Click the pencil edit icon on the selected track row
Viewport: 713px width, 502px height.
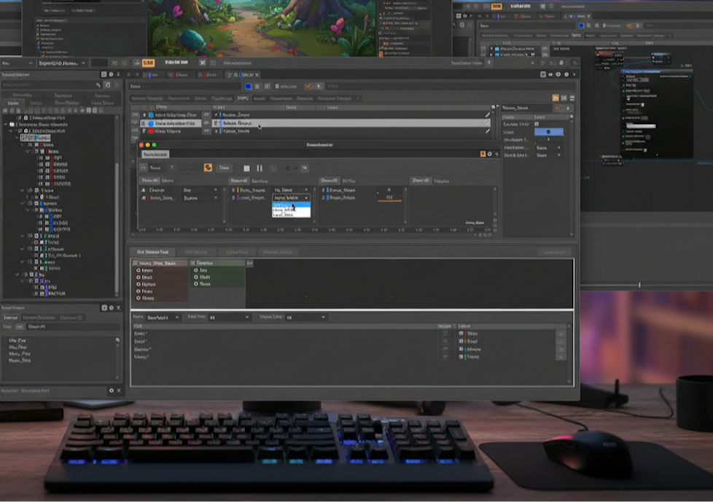486,122
